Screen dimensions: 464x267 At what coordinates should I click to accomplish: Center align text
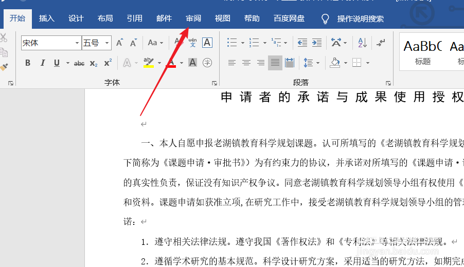click(246, 63)
